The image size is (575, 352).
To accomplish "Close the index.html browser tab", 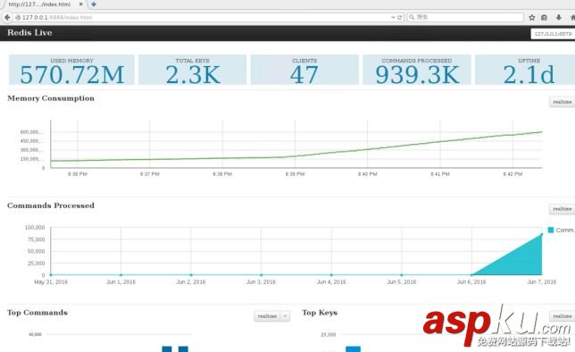I will pos(80,4).
